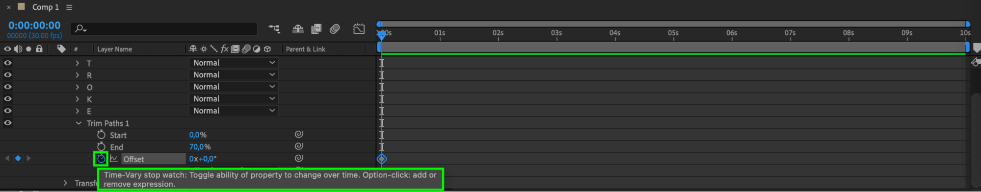This screenshot has width=981, height=192.
Task: Click the End value 70,0%
Action: coord(200,147)
